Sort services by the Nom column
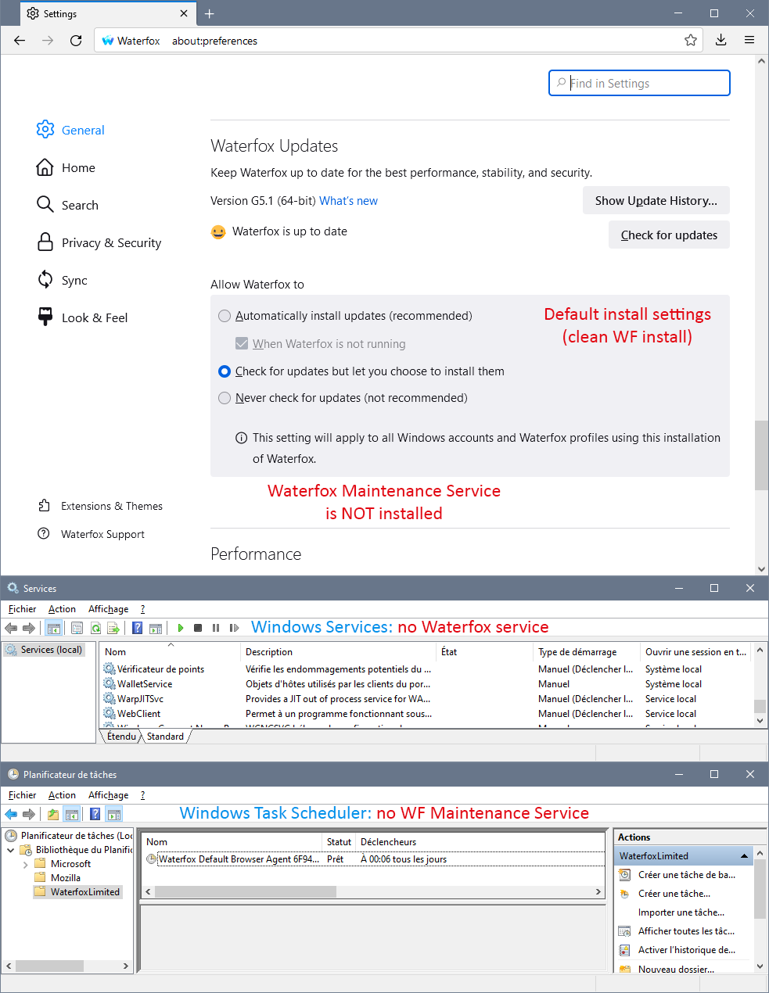Viewport: 769px width, 993px height. pos(115,652)
